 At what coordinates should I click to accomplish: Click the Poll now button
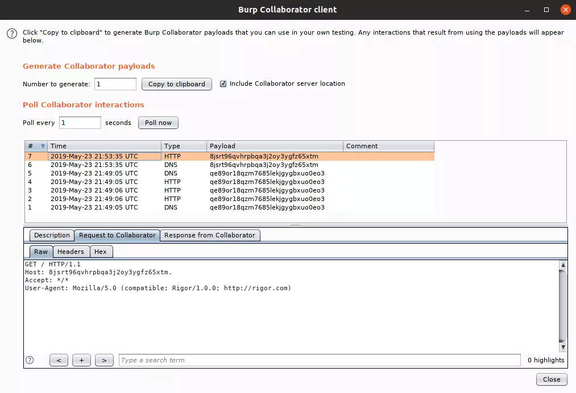158,123
